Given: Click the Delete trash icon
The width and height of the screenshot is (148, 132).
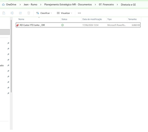Looking at the screenshot, I should (29, 13).
